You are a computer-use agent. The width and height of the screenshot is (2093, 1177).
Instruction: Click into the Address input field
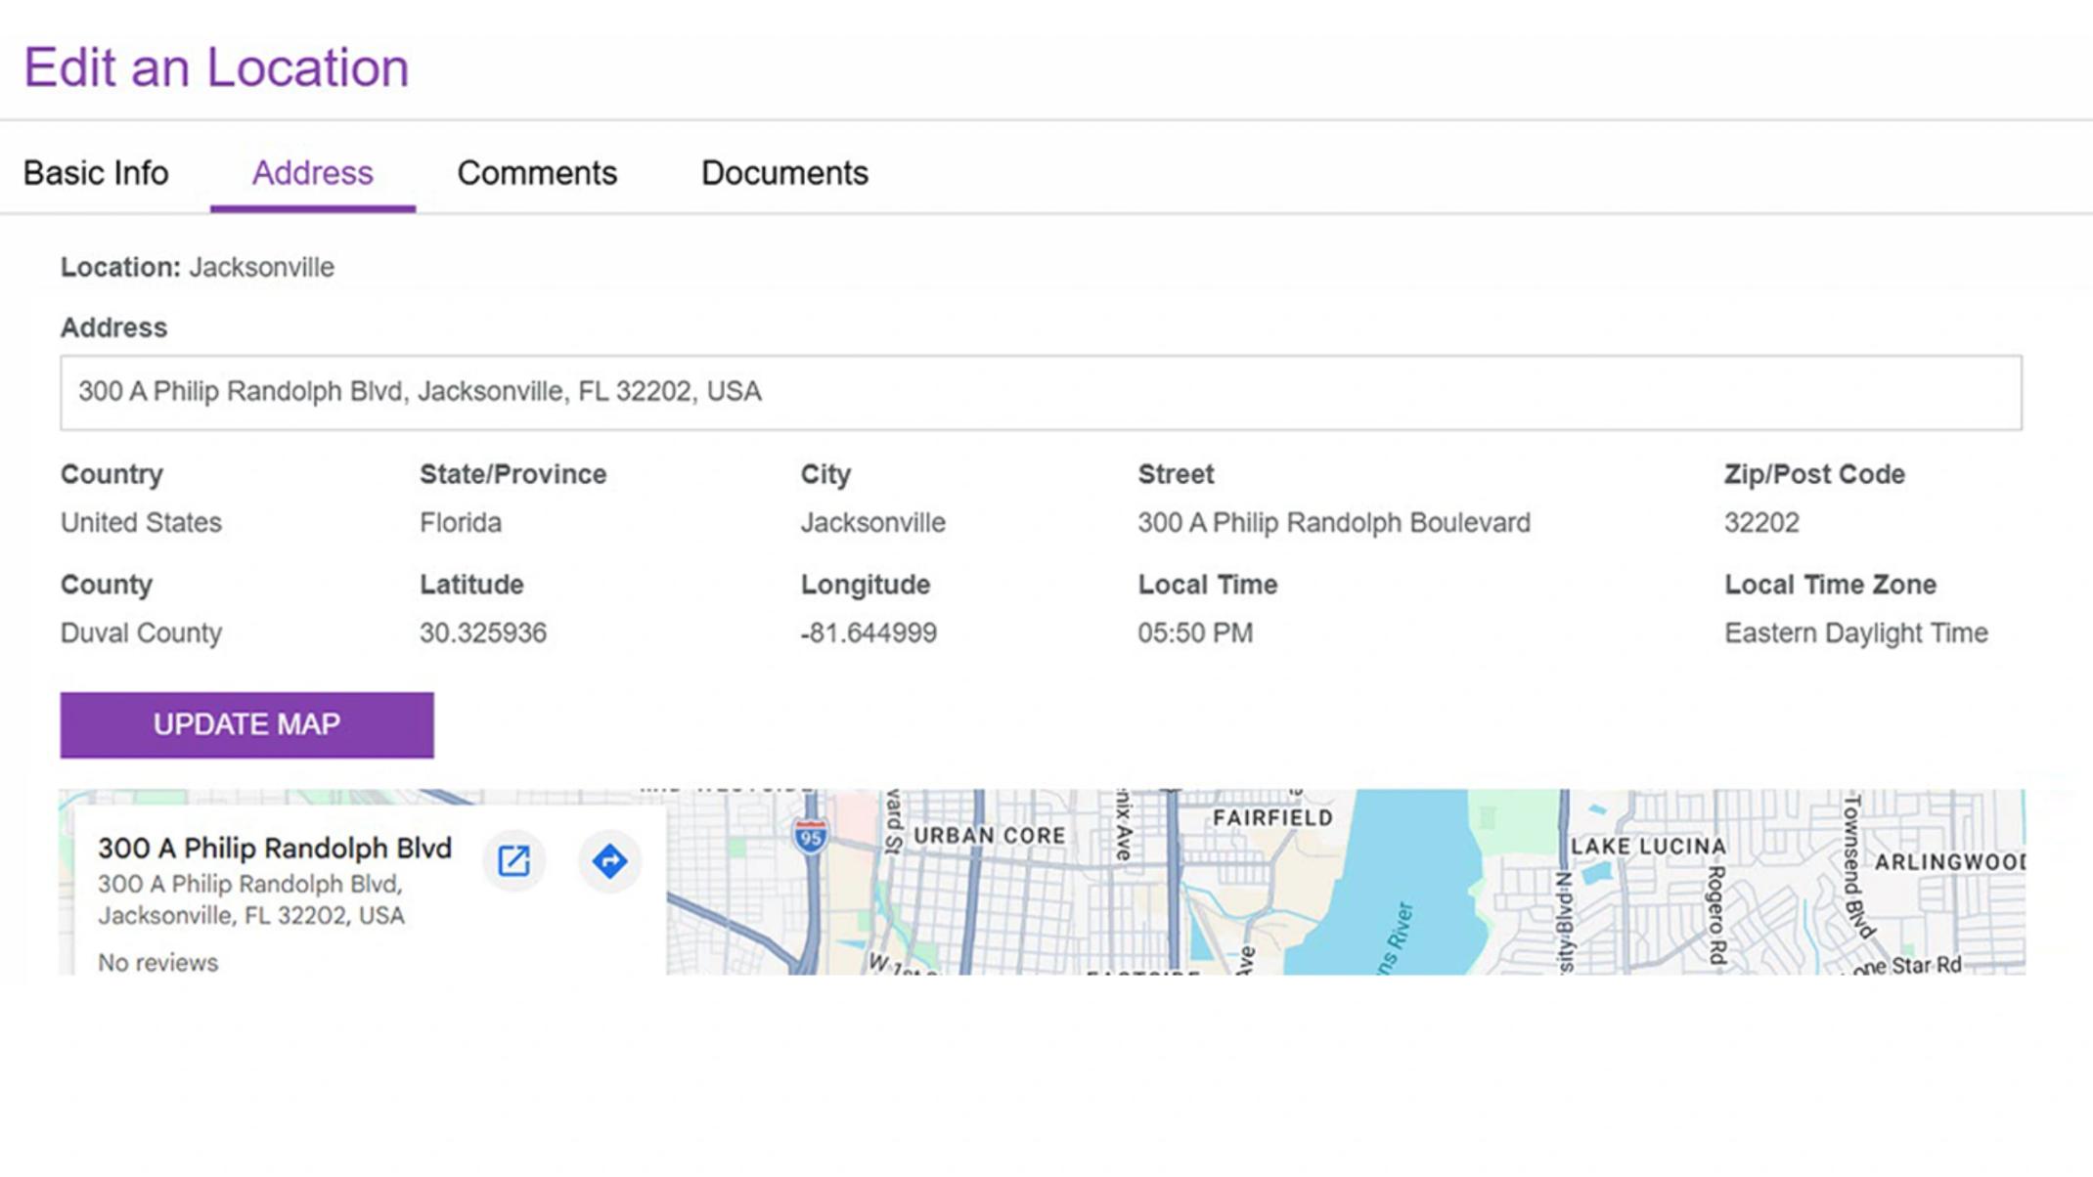coord(1041,392)
